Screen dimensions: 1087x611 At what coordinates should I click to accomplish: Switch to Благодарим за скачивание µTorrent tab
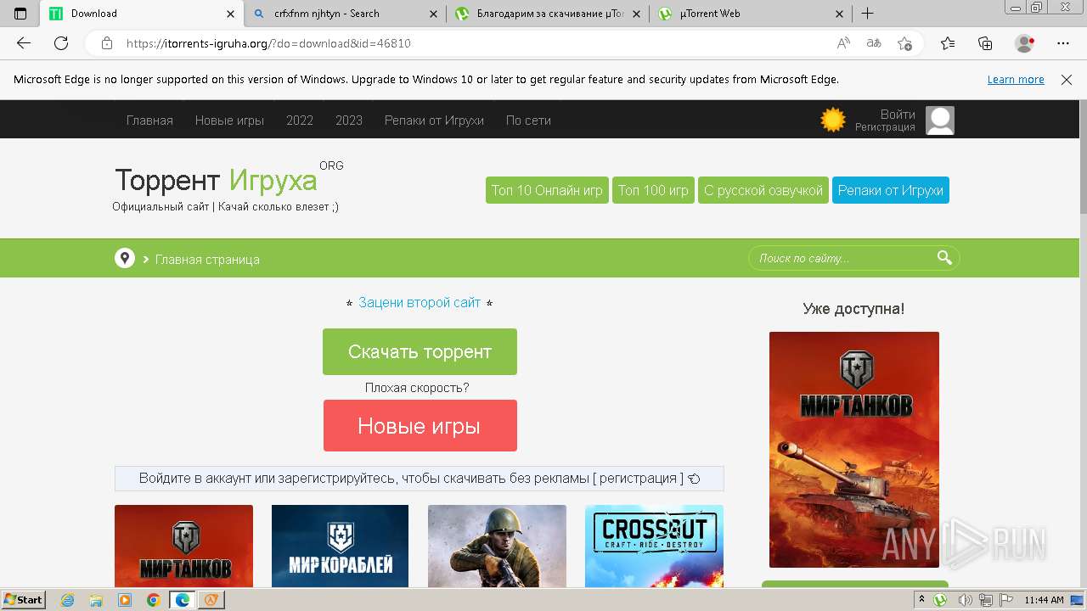(x=548, y=14)
